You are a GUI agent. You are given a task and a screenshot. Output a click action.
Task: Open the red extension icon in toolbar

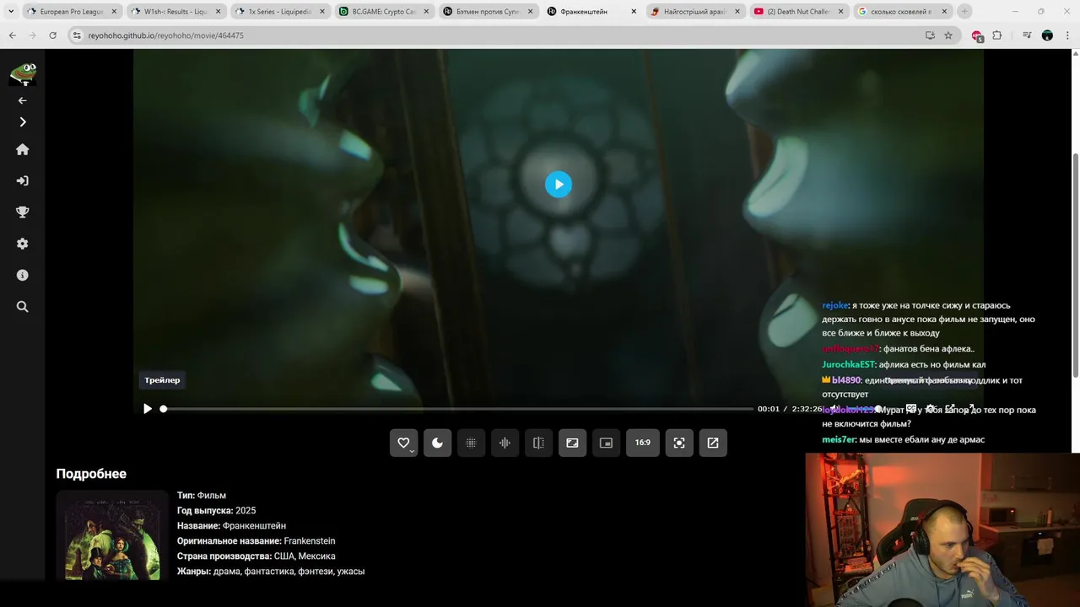pos(977,35)
